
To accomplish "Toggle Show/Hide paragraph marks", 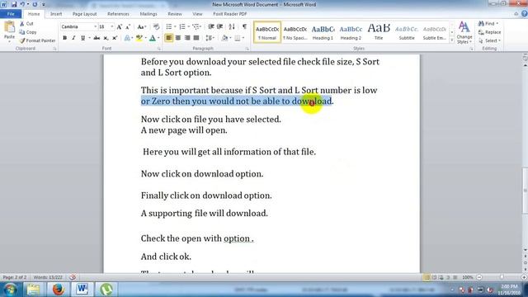I will (244, 27).
